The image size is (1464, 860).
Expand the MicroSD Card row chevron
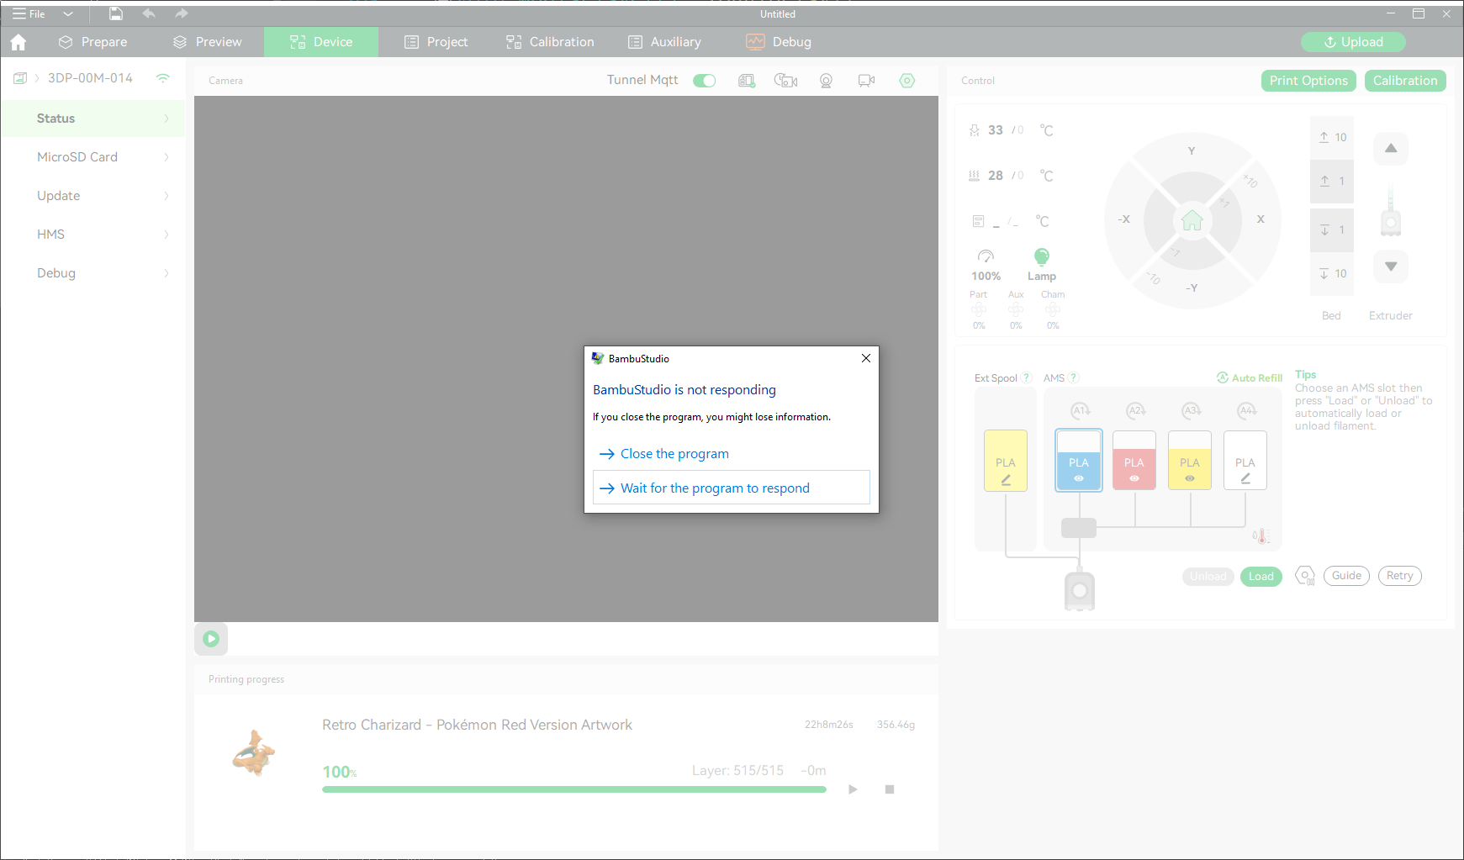pos(166,157)
